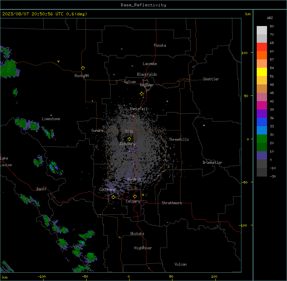Click the large green echo at far left above RockyMH road

[x=9, y=69]
